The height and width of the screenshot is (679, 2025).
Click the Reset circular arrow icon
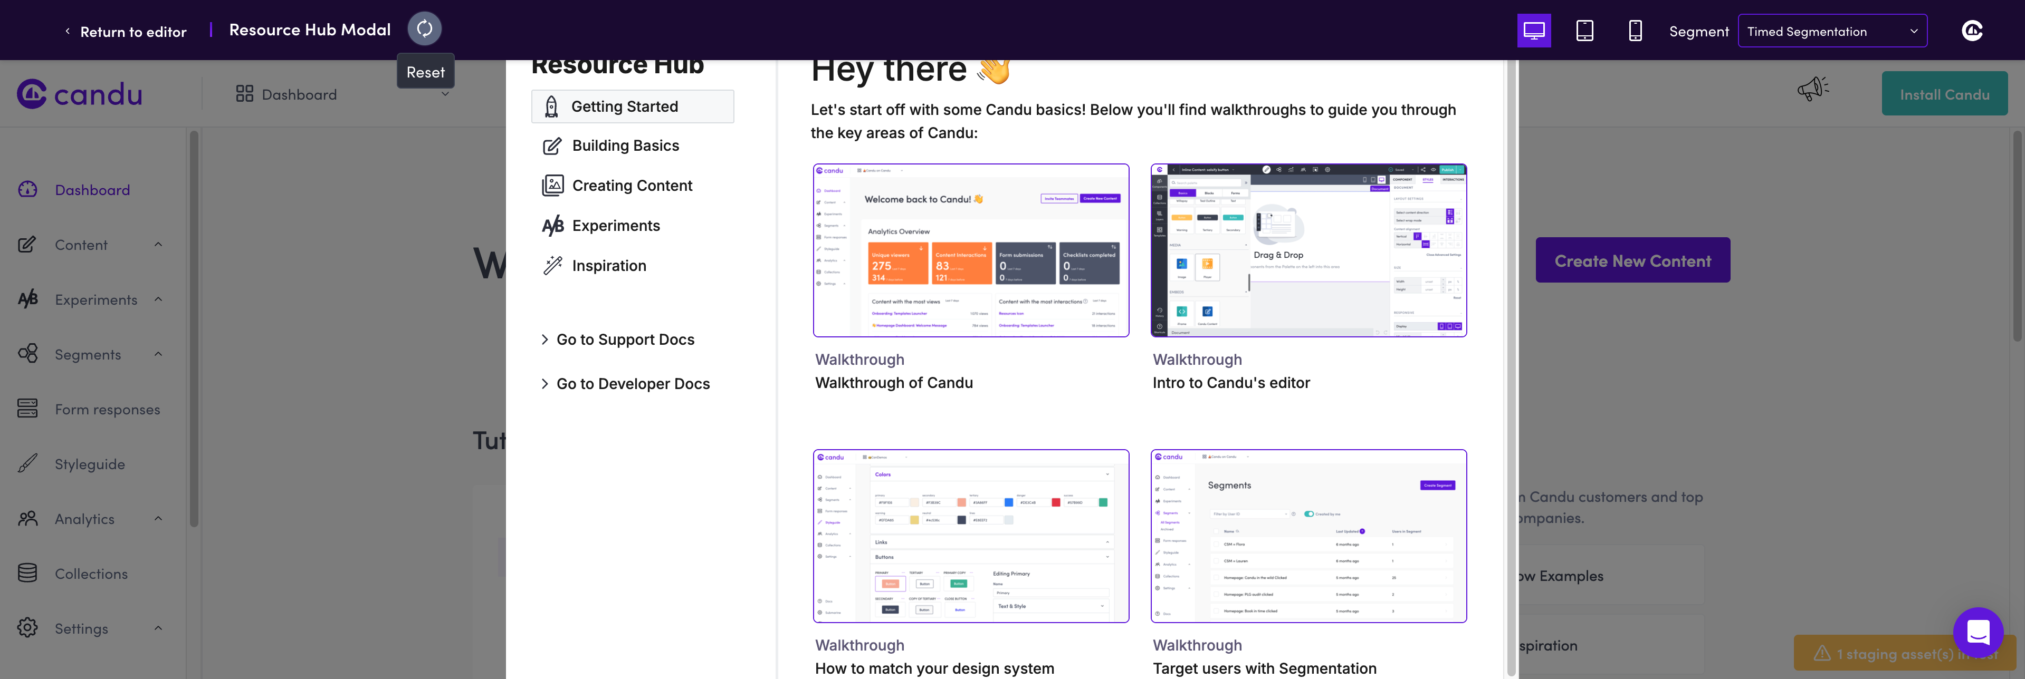(x=425, y=29)
